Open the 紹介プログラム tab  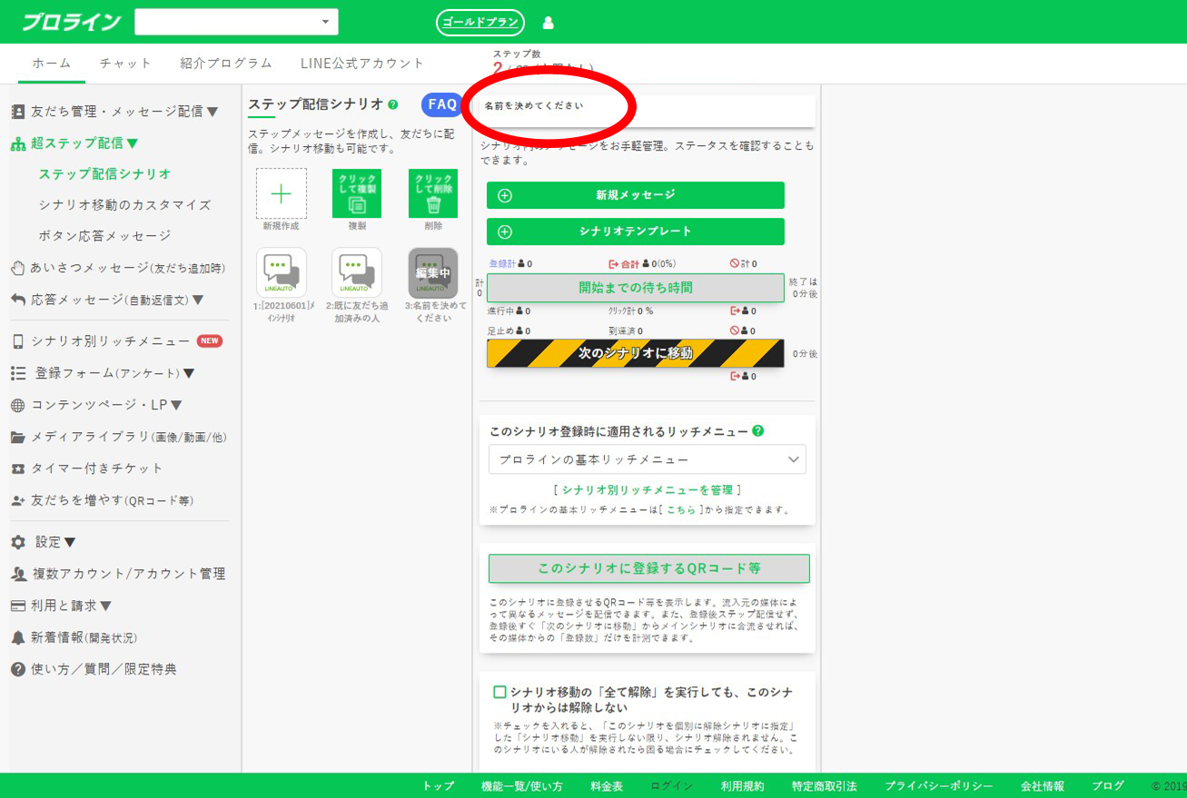(x=226, y=64)
